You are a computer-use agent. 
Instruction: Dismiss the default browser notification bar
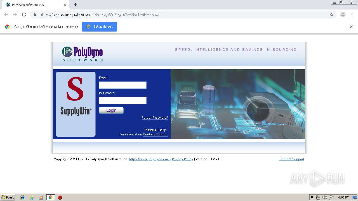(x=351, y=27)
